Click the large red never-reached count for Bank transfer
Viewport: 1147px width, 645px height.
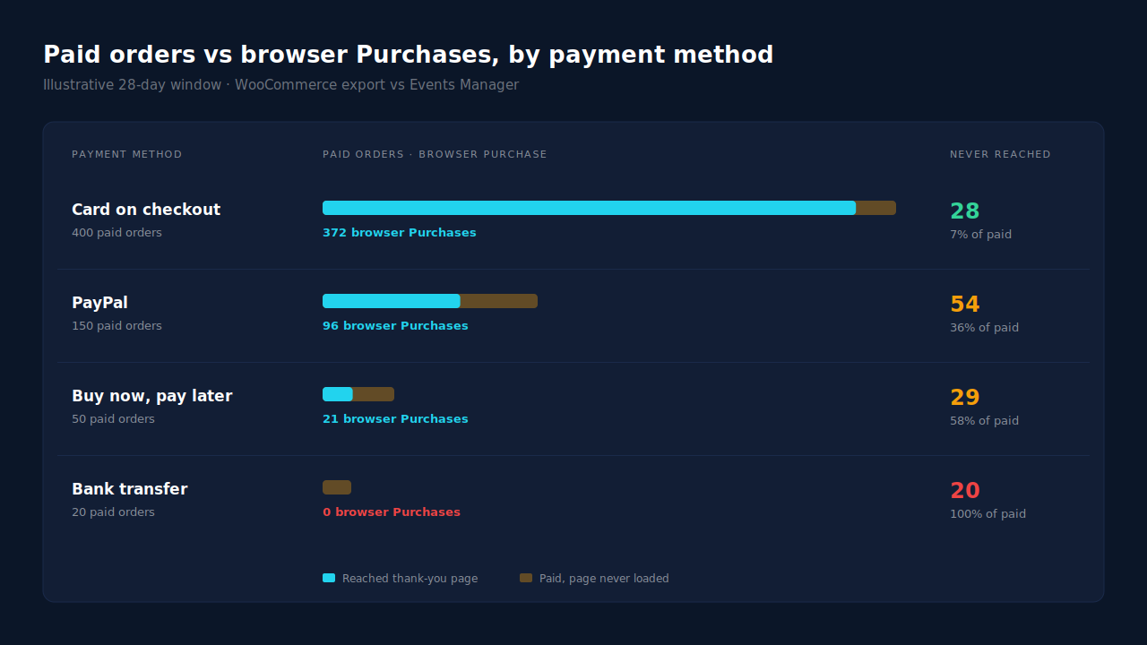(x=965, y=491)
